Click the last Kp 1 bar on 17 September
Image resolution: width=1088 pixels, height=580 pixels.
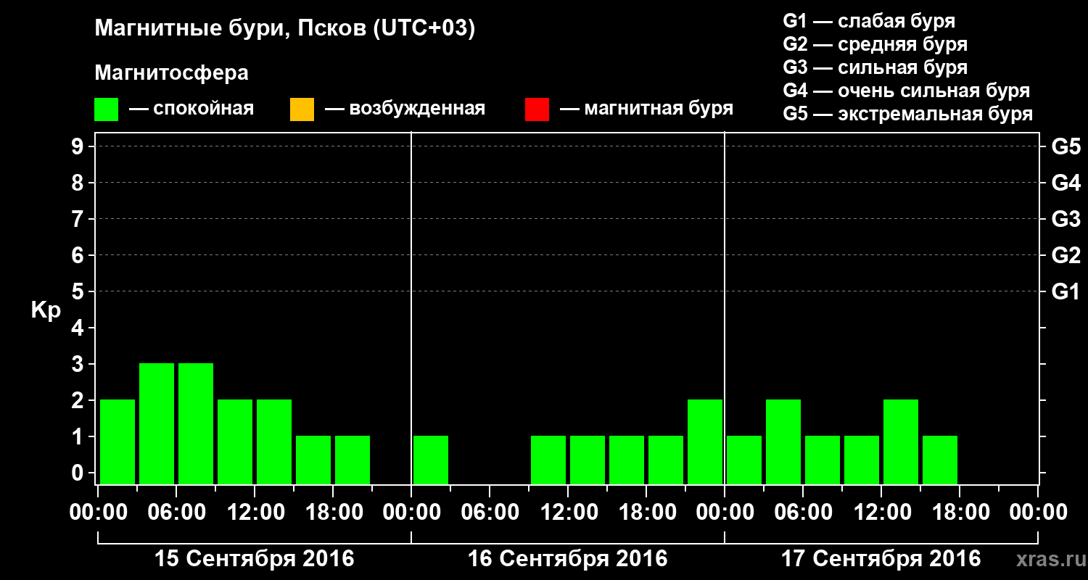940,460
